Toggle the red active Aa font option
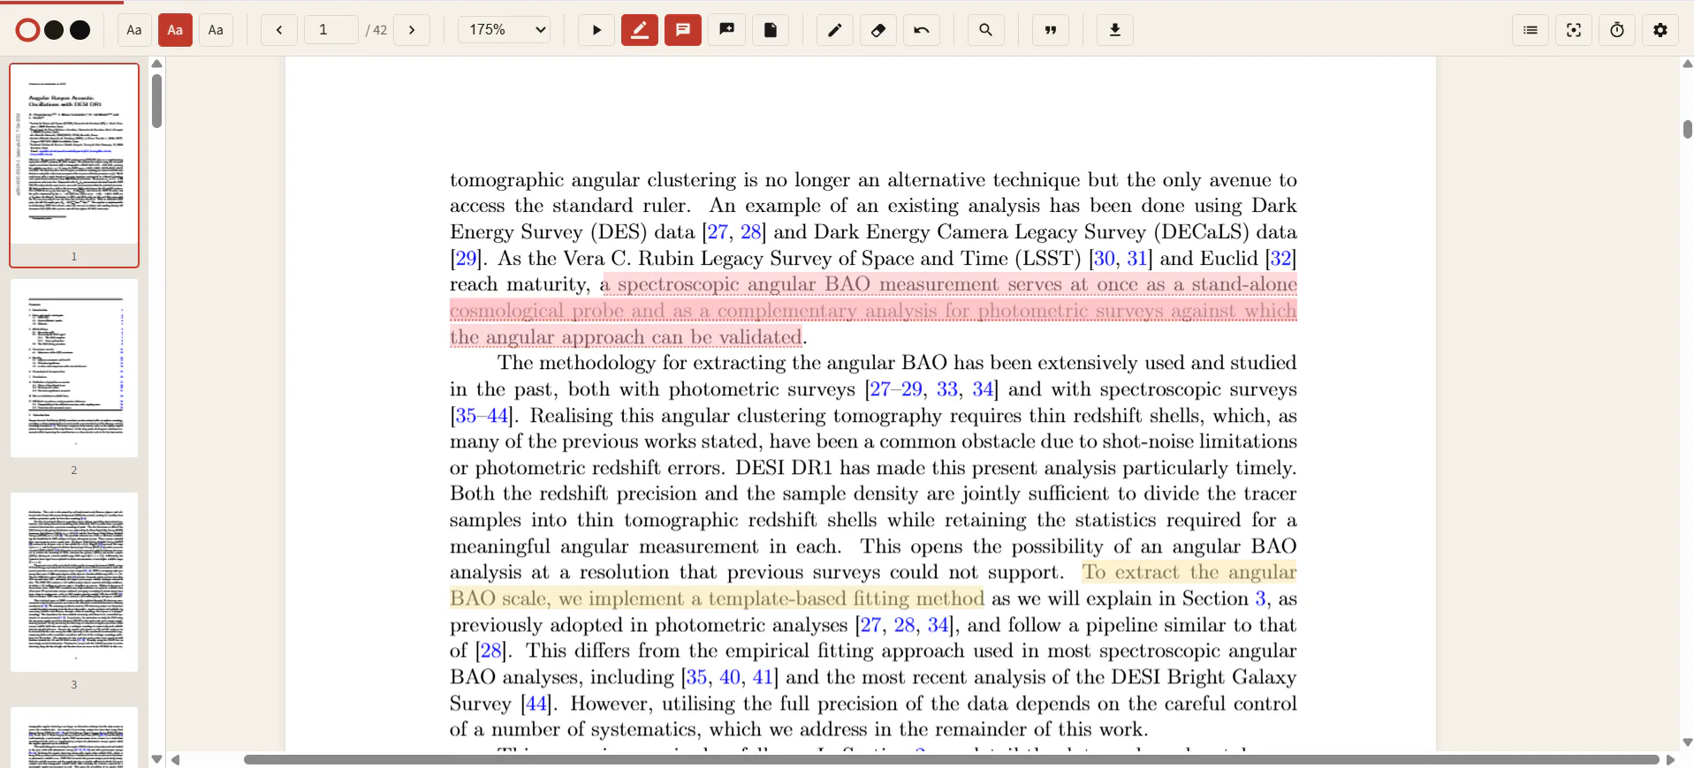 (175, 30)
